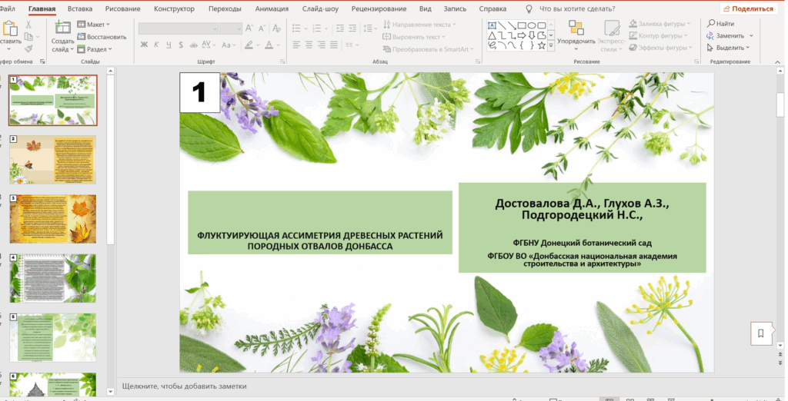The height and width of the screenshot is (401, 788).
Task: Open Экспресс-стили quick styles
Action: (x=612, y=35)
